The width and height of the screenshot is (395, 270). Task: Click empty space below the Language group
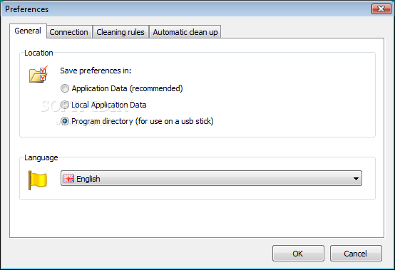pos(197,219)
